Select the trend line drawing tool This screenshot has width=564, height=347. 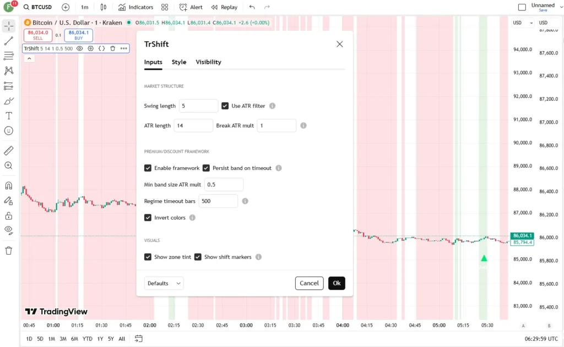9,41
